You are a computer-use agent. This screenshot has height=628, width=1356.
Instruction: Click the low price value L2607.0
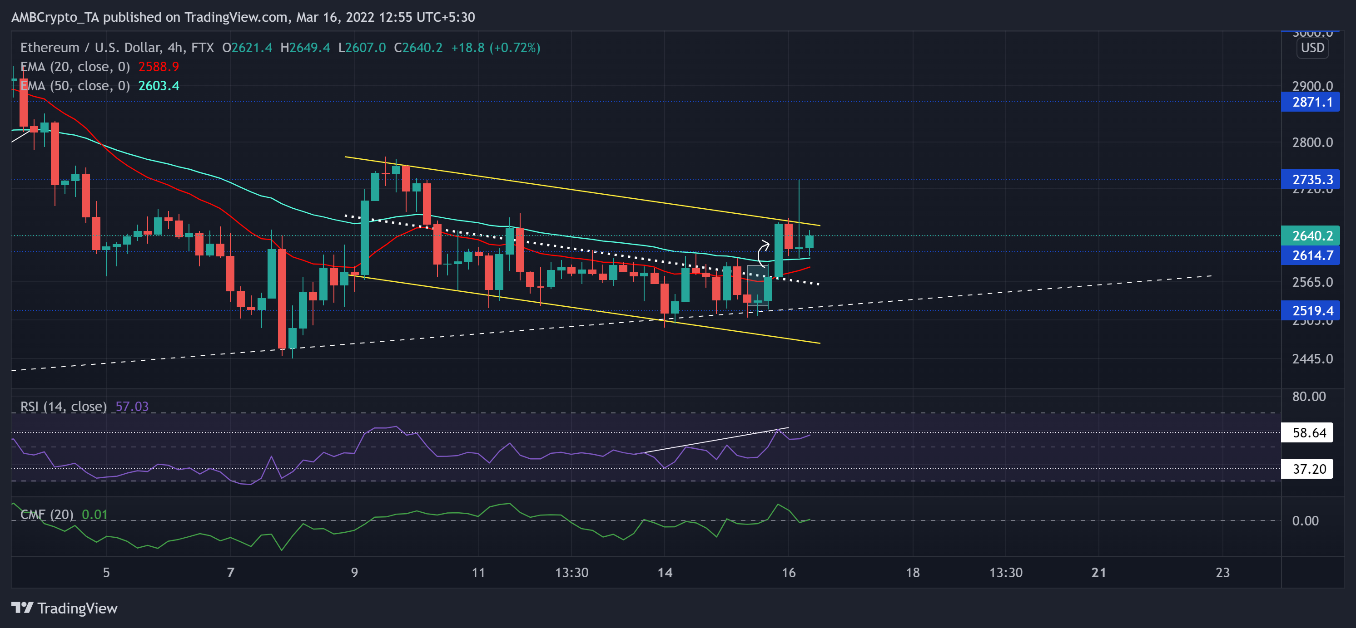click(362, 48)
